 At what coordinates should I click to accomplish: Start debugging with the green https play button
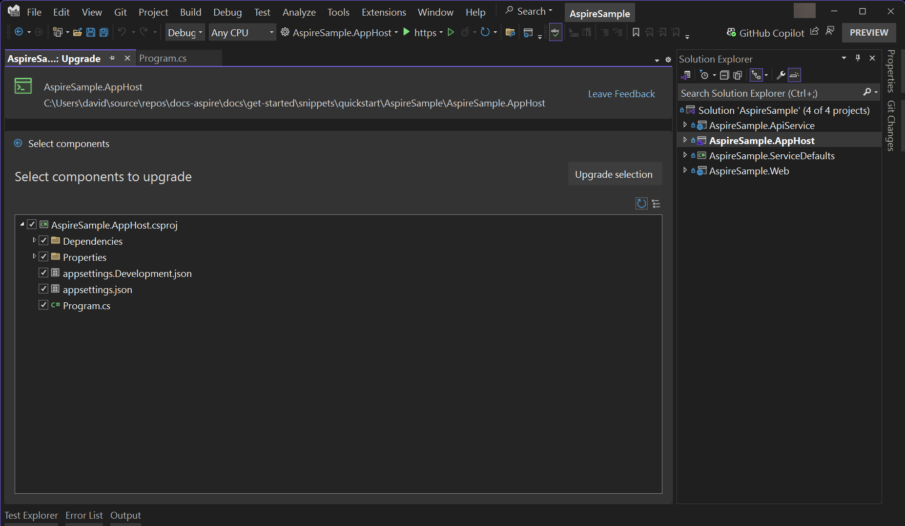click(x=407, y=32)
